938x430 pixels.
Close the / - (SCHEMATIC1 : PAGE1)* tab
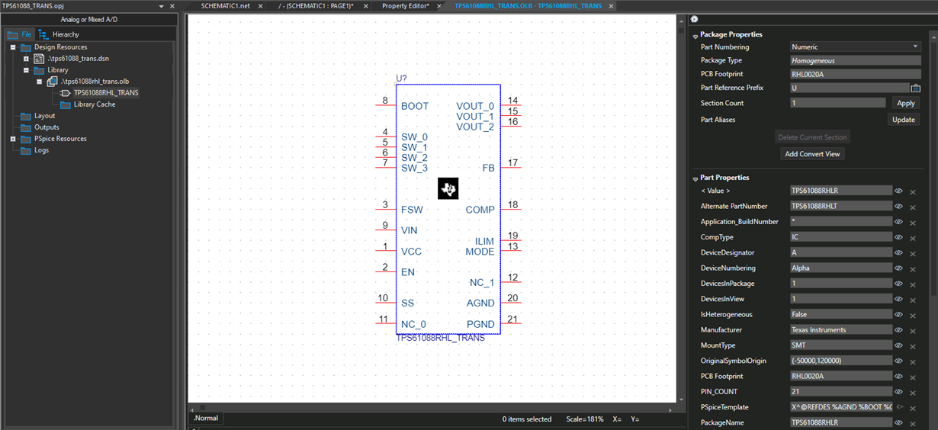(365, 6)
